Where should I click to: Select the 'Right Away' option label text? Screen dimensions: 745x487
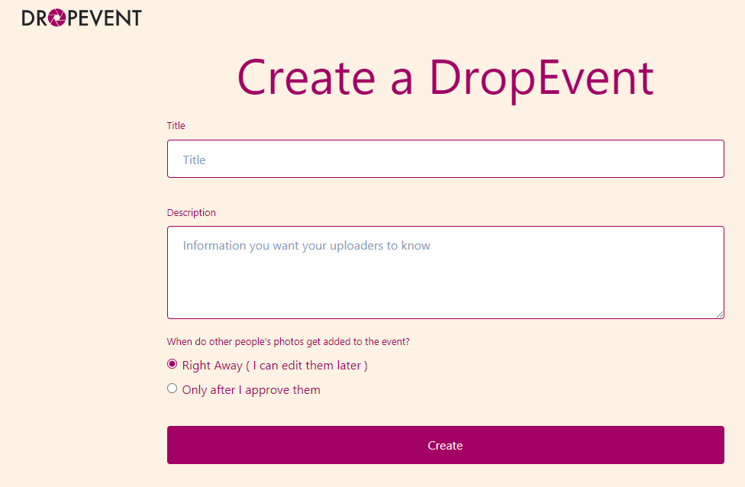(273, 365)
